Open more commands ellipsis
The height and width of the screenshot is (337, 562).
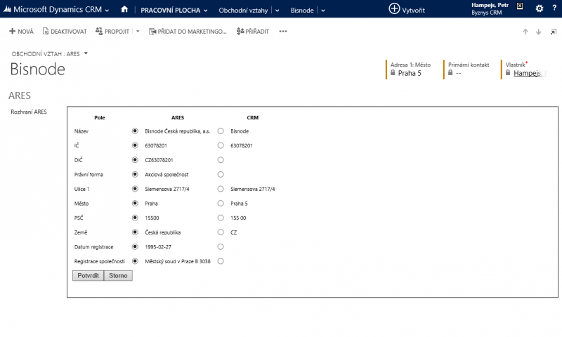[x=283, y=32]
